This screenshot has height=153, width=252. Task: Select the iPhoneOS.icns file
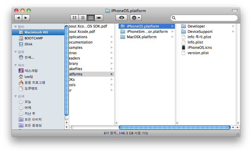point(208,47)
